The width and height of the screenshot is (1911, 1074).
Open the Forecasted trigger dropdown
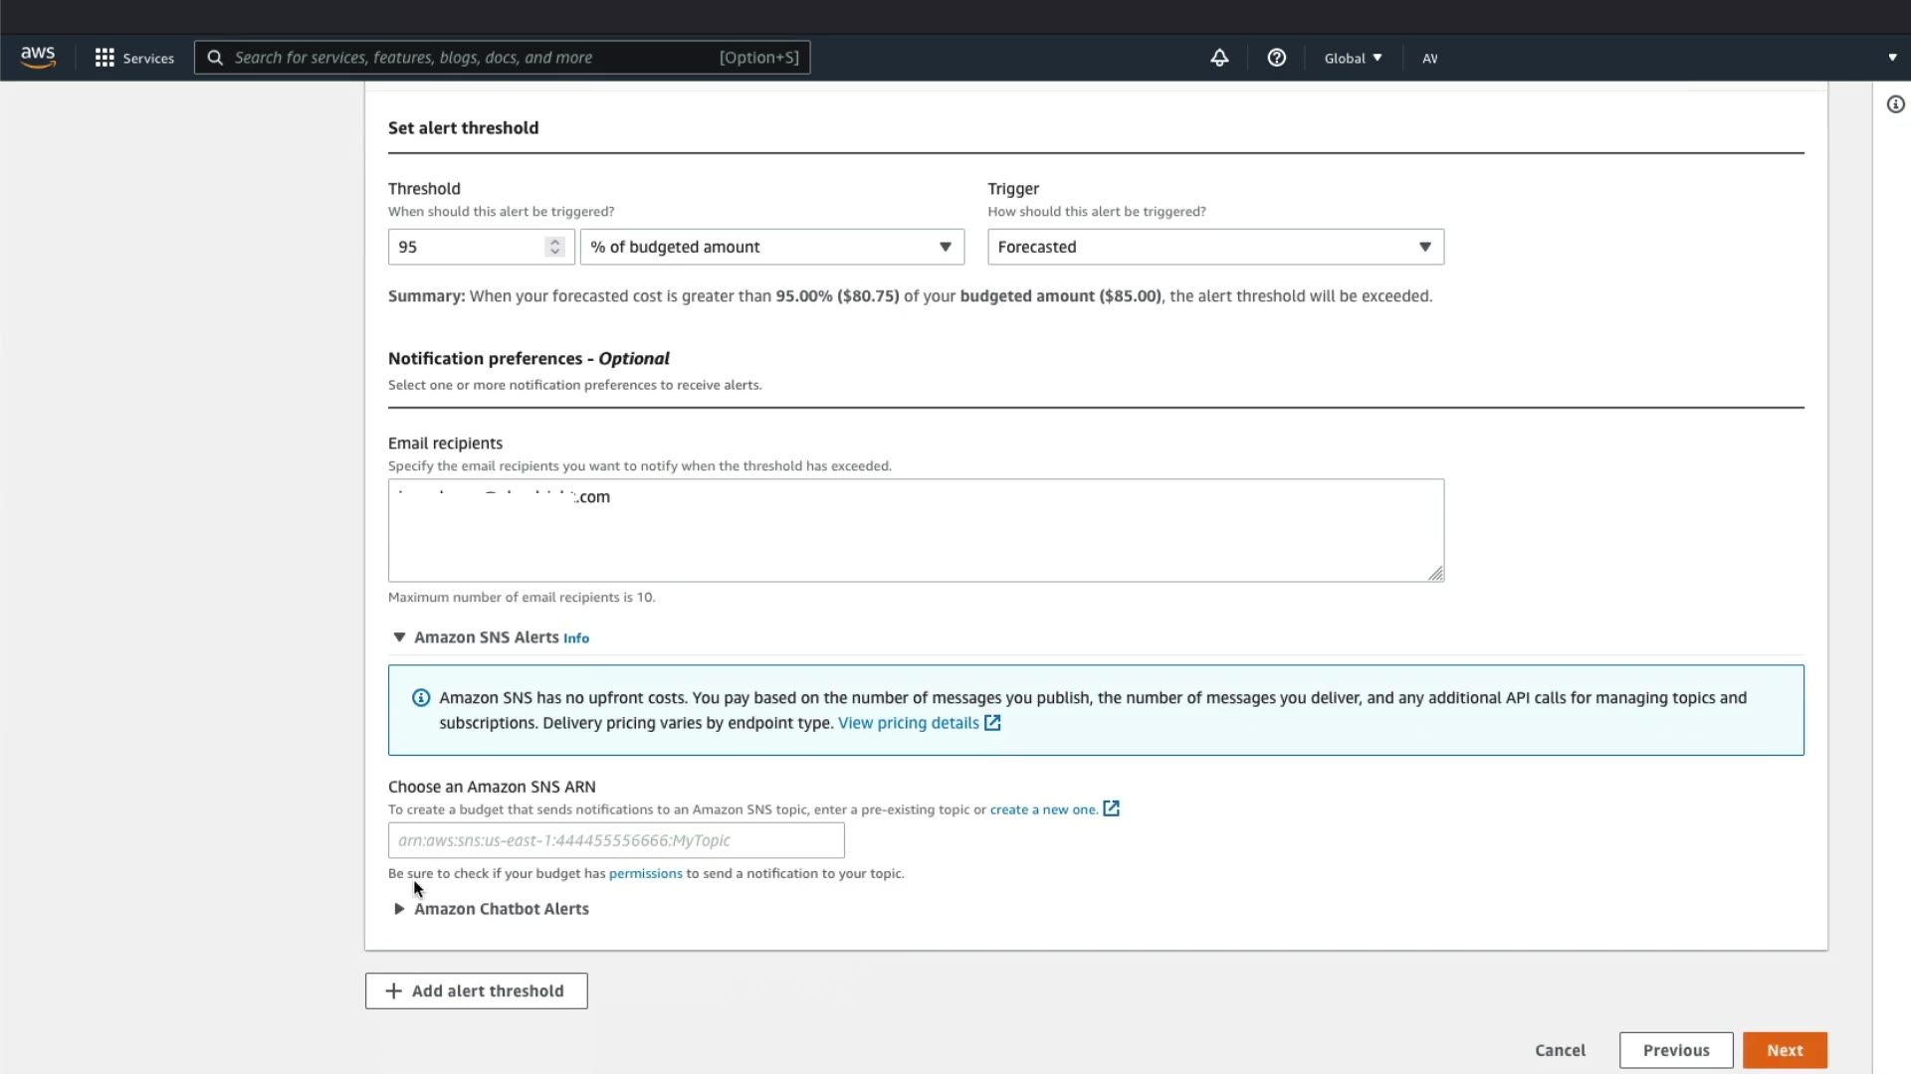[1214, 247]
